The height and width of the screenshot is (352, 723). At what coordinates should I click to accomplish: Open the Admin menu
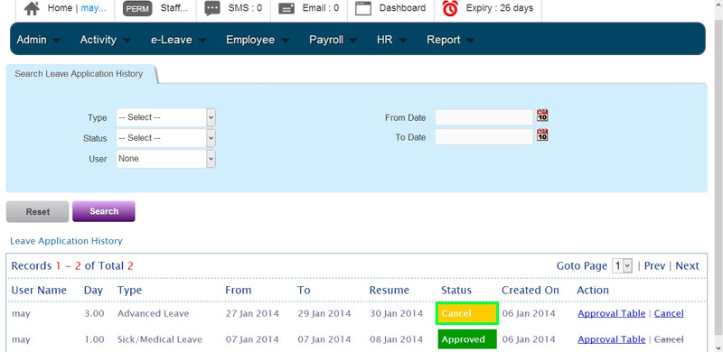(x=38, y=40)
